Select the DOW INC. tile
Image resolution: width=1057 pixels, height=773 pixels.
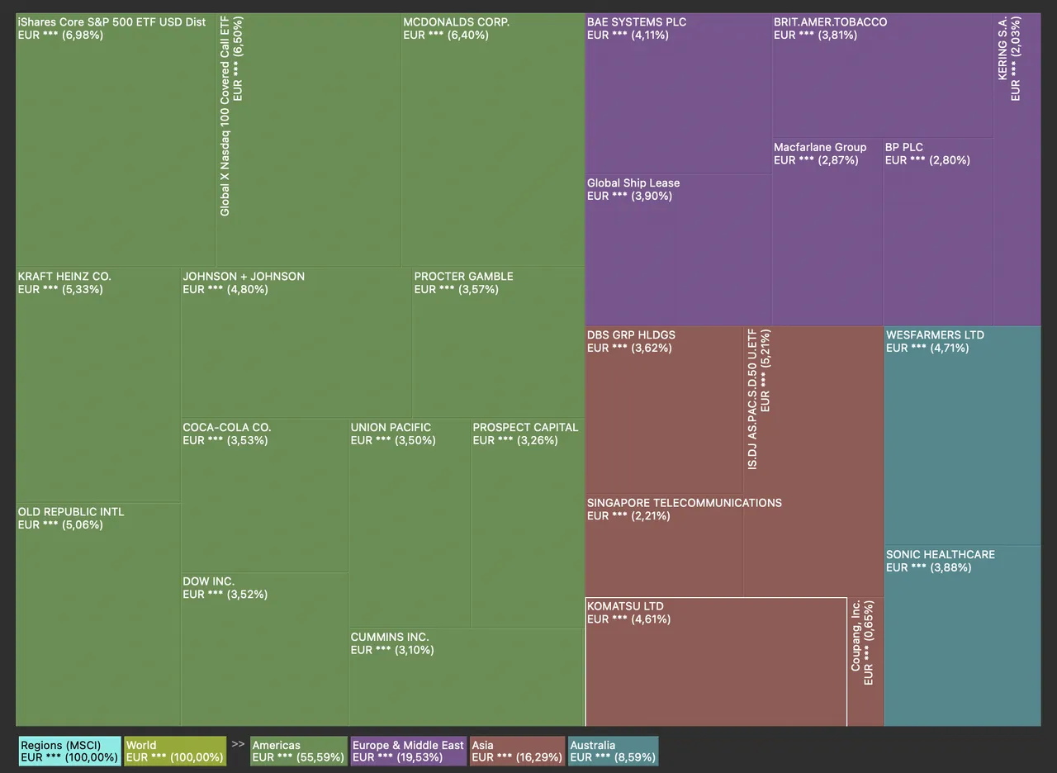pos(264,649)
